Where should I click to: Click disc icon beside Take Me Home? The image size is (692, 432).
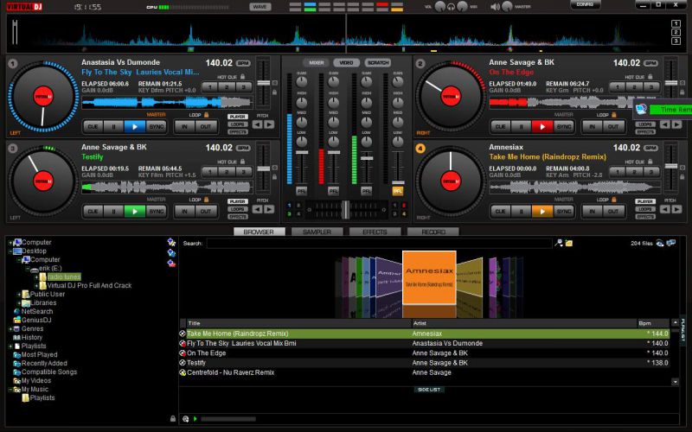[183, 334]
